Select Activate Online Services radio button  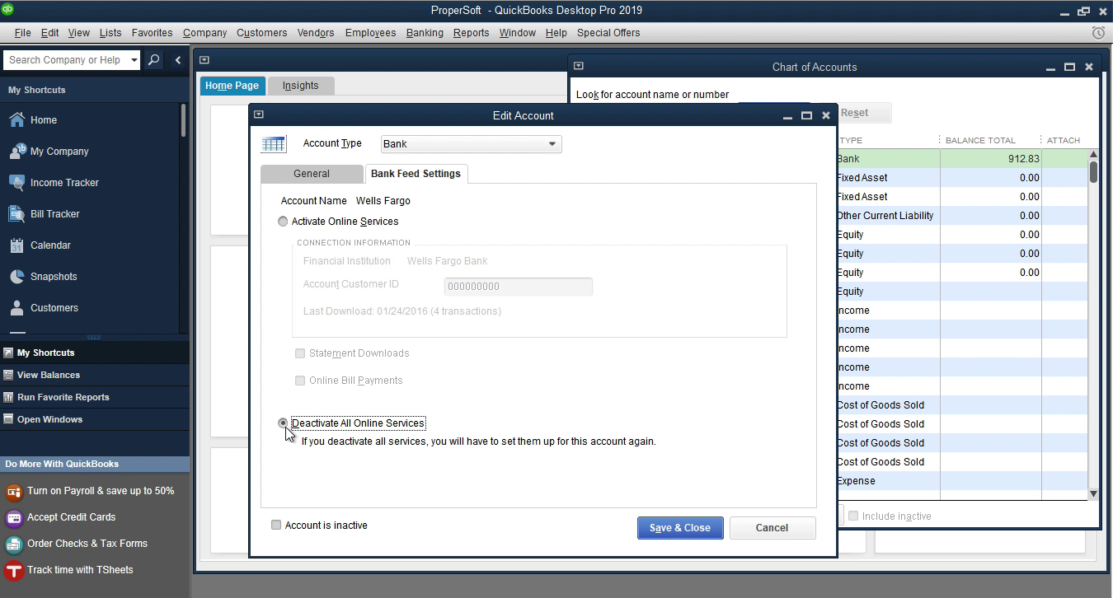[x=283, y=222]
